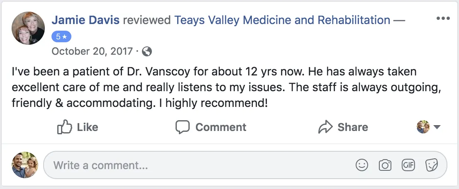This screenshot has width=459, height=189.
Task: Open the GIF picker icon
Action: (x=408, y=165)
